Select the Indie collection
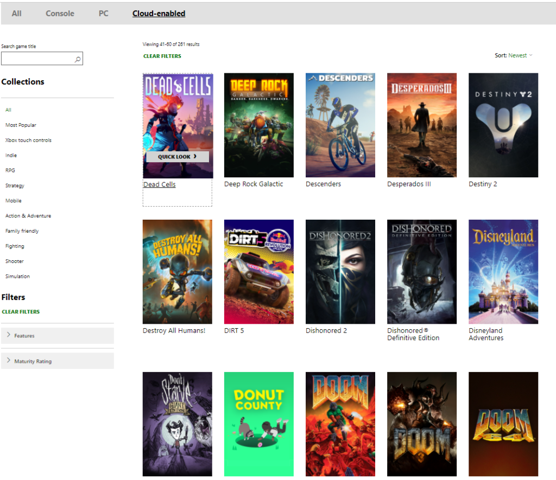 [x=11, y=156]
